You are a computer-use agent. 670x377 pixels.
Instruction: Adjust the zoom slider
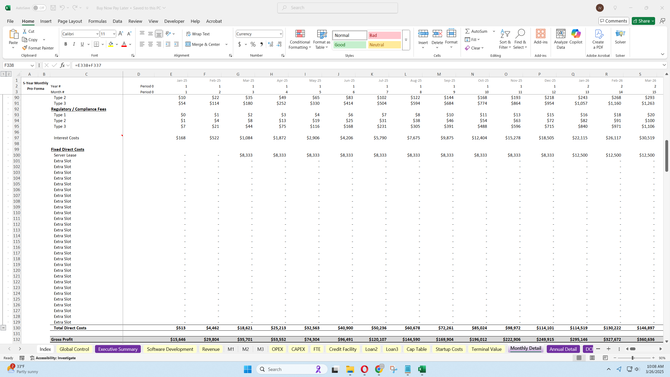point(633,358)
